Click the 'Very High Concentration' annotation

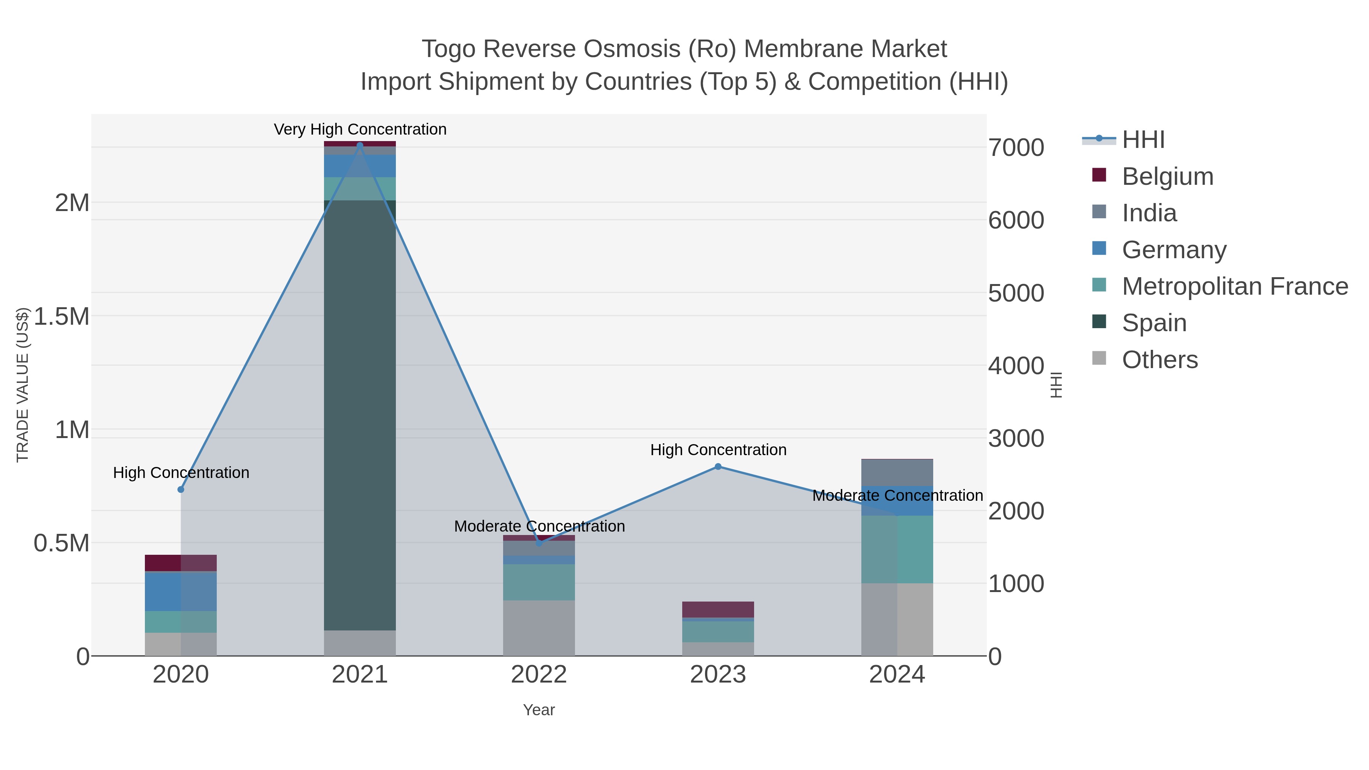tap(361, 129)
